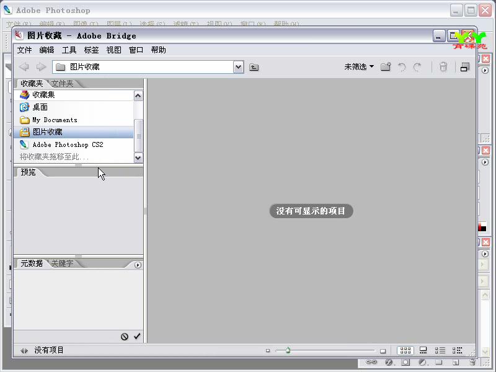
Task: Switch to the 收藏夹 tab
Action: pyautogui.click(x=32, y=84)
